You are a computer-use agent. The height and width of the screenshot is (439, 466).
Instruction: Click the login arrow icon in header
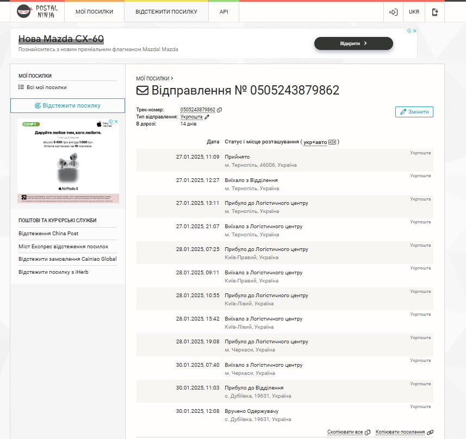(393, 12)
